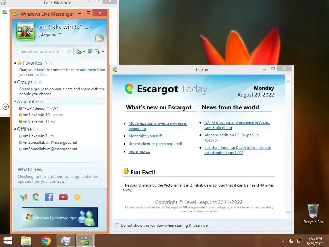Open the Windows Start button
Image resolution: width=329 pixels, height=247 pixels.
click(x=8, y=241)
